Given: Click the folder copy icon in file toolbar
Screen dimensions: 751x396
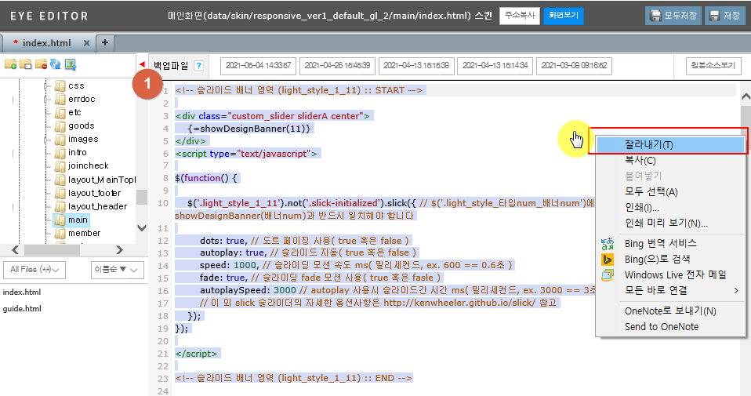Looking at the screenshot, I should pos(25,64).
